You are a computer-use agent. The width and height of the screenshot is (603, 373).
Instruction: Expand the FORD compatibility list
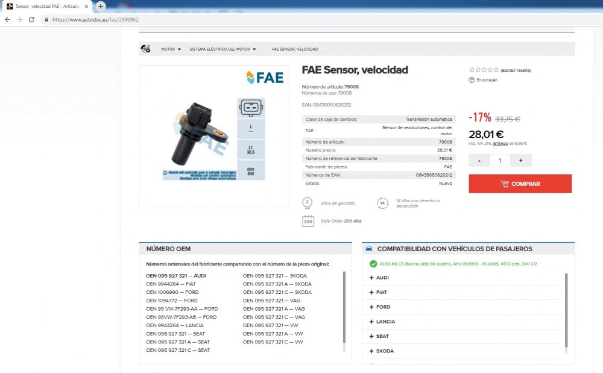coord(379,307)
